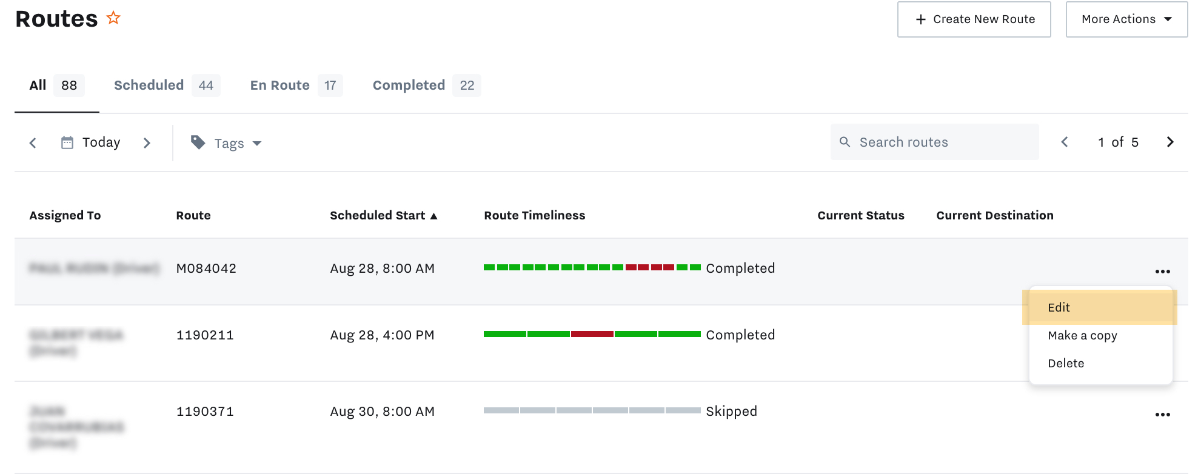1198x474 pixels.
Task: Click the calendar icon next to Today
Action: [x=67, y=142]
